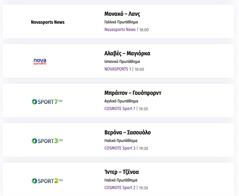Screen dimensions: 239x196
Task: Select the Ίντερ – Τζένοα match title
Action: [x=122, y=172]
